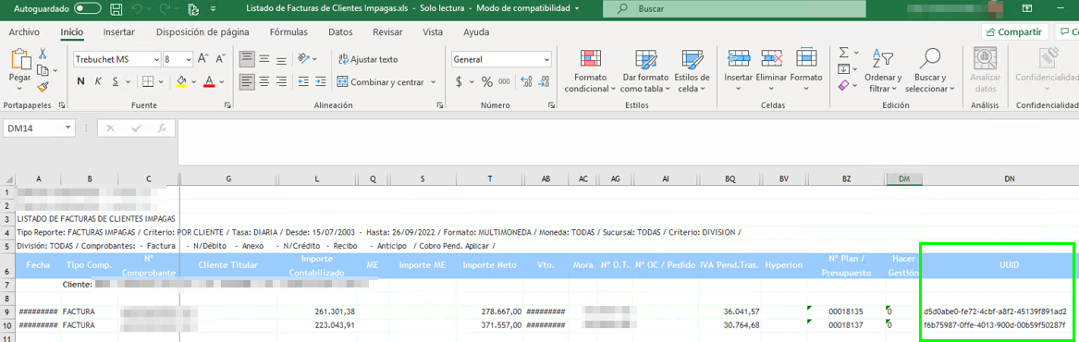1079x342 pixels.
Task: Open the font color dropdown arrow
Action: click(x=223, y=82)
